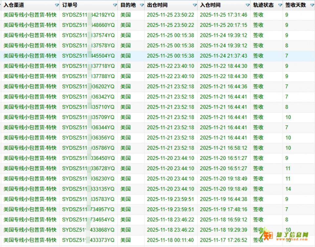Open the 订单号 column filter arrow

[115, 5]
